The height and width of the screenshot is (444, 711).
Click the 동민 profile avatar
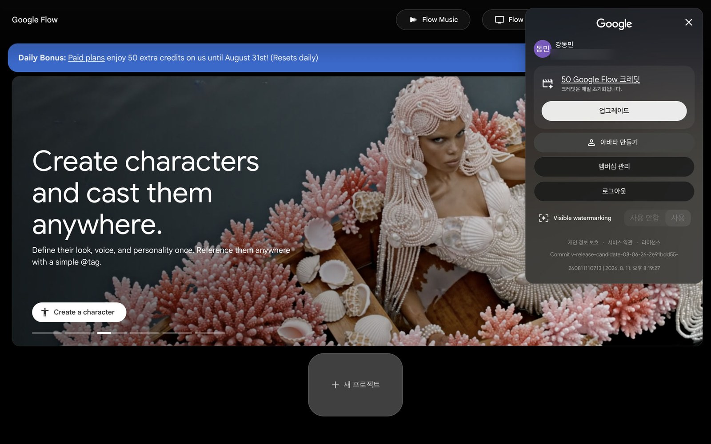(x=542, y=49)
